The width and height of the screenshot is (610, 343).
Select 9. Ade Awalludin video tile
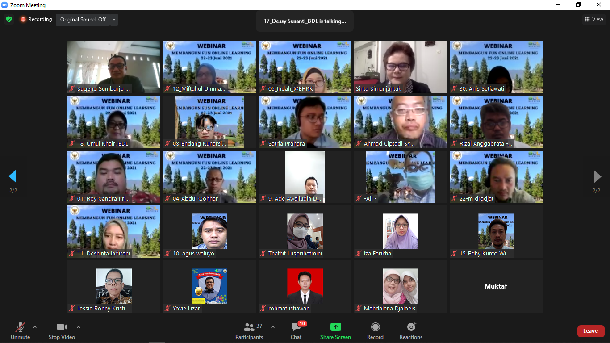pos(305,176)
